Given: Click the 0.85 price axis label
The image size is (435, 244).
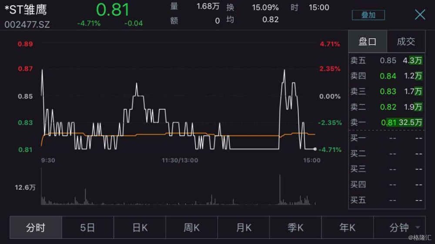Looking at the screenshot, I should pos(25,96).
